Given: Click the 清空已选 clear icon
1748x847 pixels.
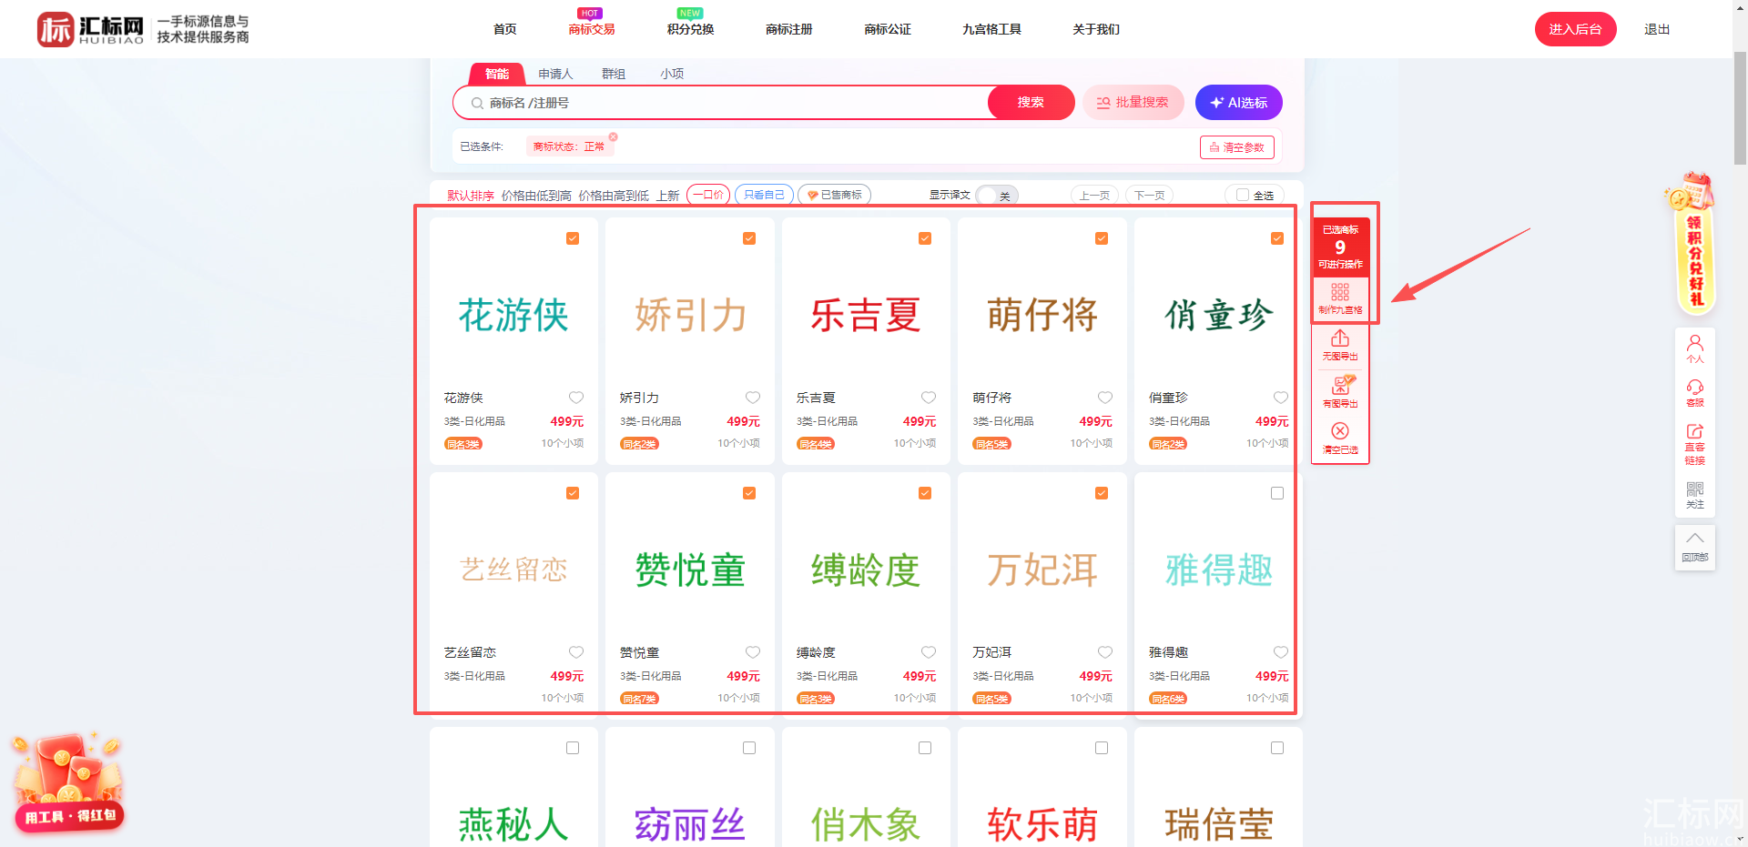Looking at the screenshot, I should [x=1339, y=431].
